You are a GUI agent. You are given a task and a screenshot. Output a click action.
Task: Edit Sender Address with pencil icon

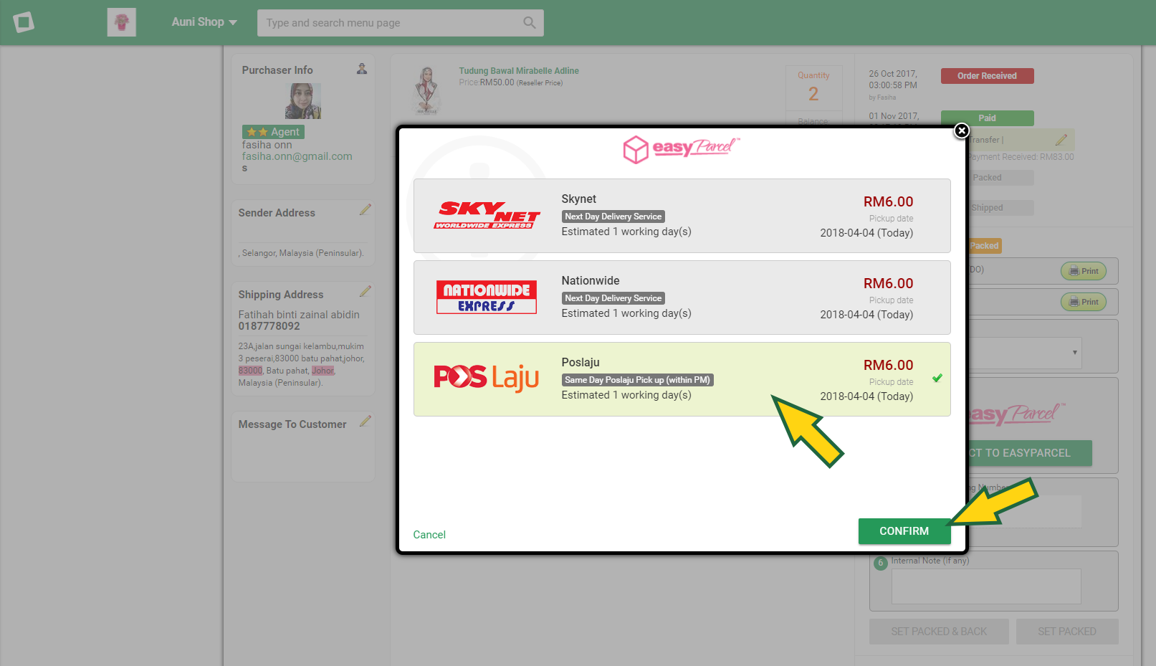pos(365,210)
